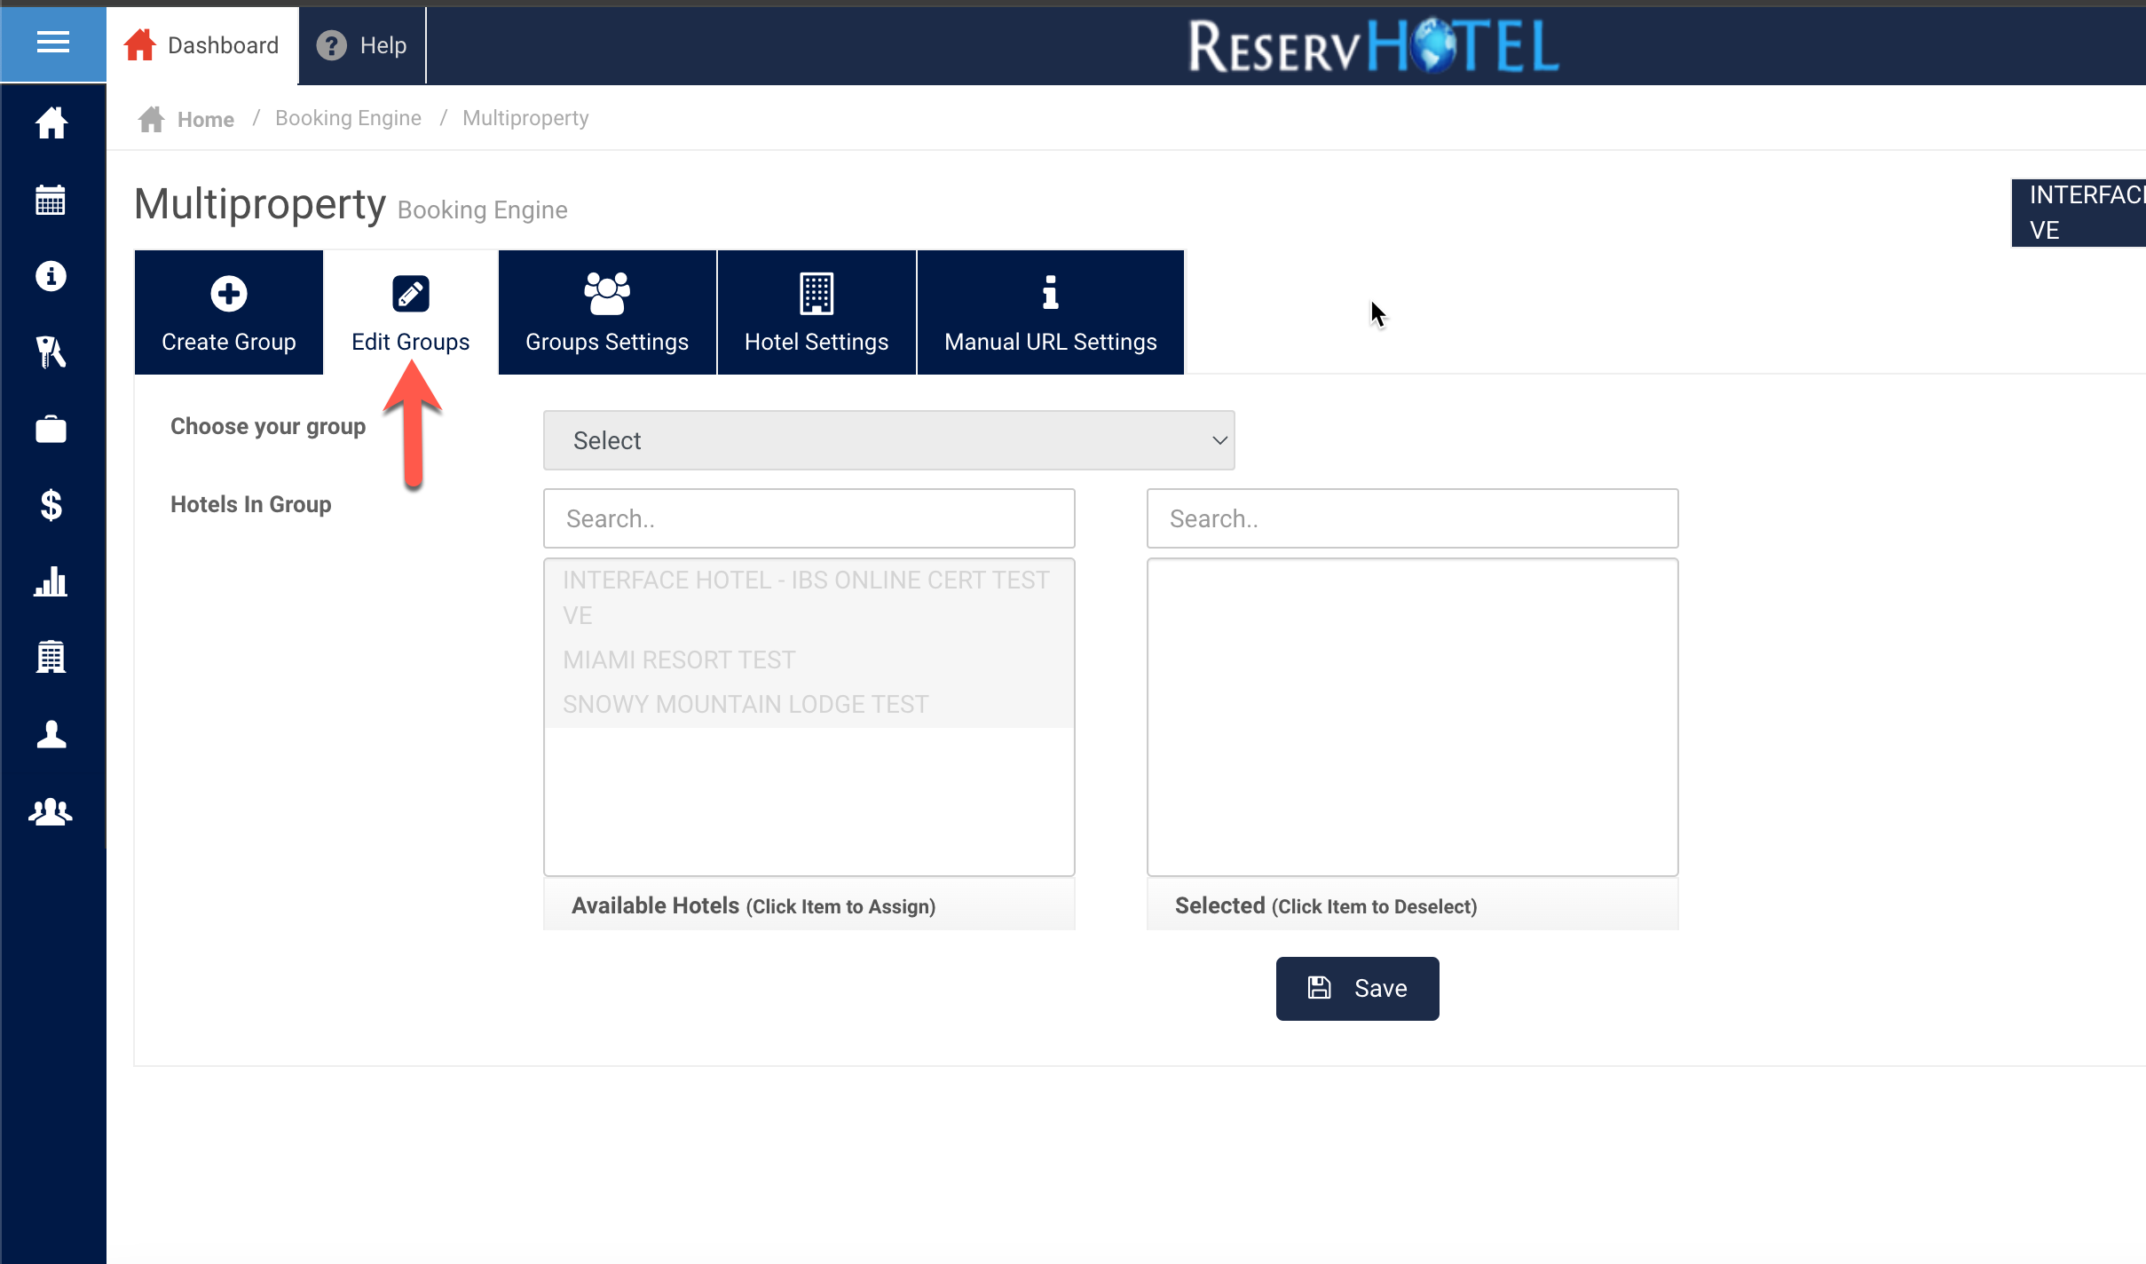Click the dollar sign sidebar icon
Screen dimensions: 2146x1264
(51, 505)
